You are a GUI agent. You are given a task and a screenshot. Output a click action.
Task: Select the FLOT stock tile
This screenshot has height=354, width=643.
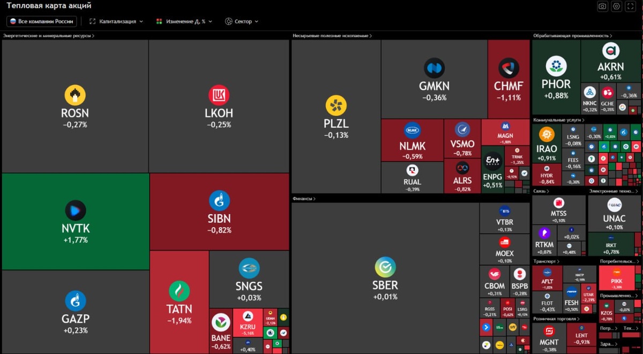[547, 303]
